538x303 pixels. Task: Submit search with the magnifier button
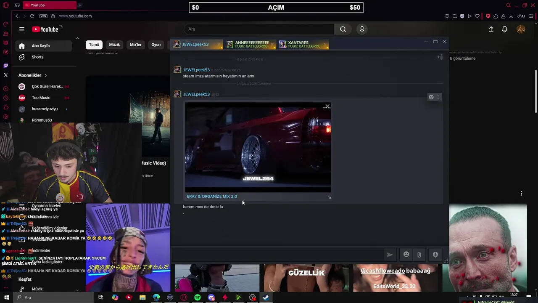click(343, 29)
